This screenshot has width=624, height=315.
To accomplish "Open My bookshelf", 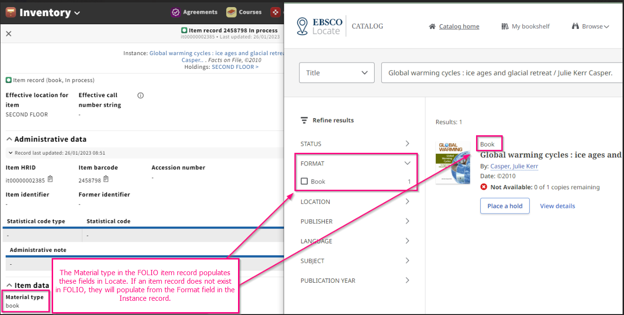I will (525, 27).
